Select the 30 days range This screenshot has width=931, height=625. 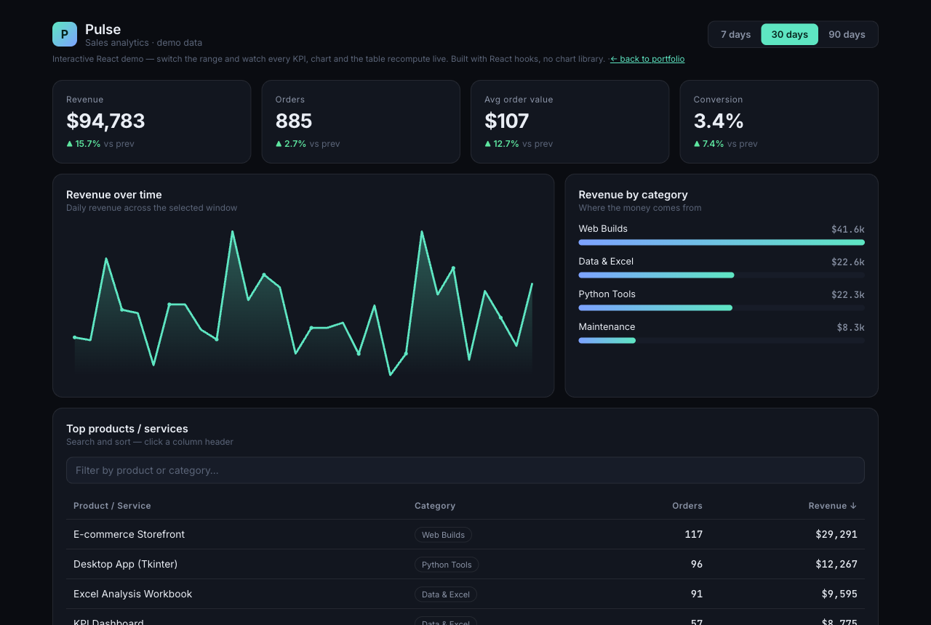tap(789, 34)
